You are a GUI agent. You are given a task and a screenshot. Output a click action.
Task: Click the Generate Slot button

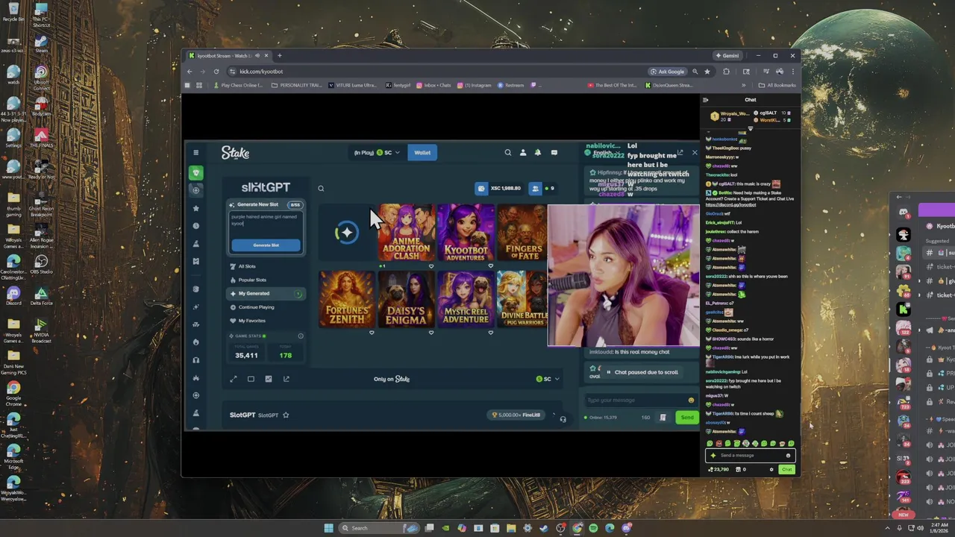point(266,245)
